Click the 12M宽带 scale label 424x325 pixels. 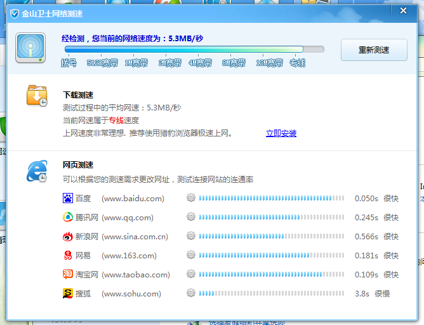(270, 63)
